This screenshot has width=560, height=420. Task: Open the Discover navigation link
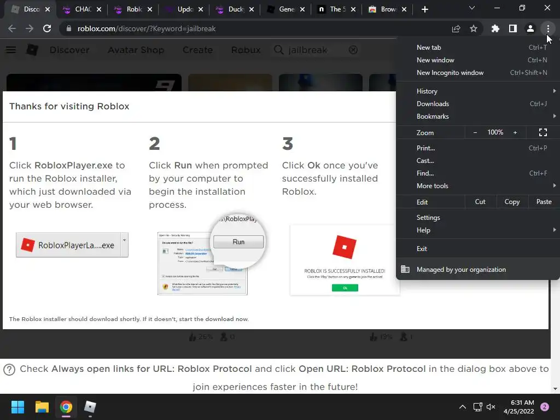pyautogui.click(x=69, y=50)
